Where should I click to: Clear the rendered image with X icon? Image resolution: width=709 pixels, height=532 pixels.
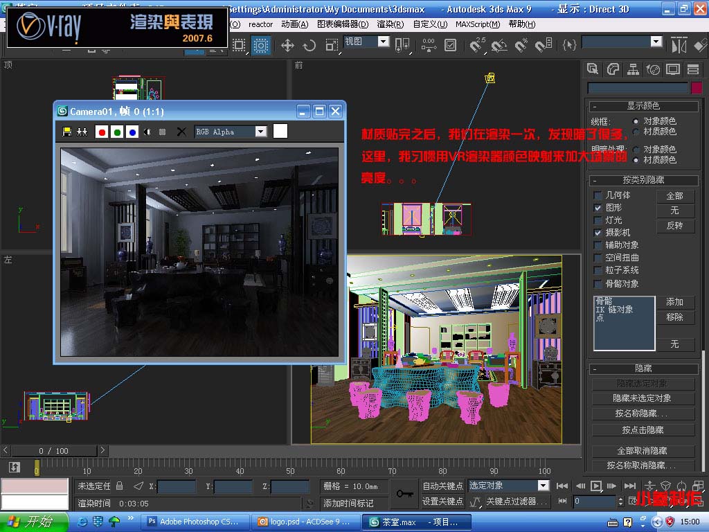click(x=181, y=132)
